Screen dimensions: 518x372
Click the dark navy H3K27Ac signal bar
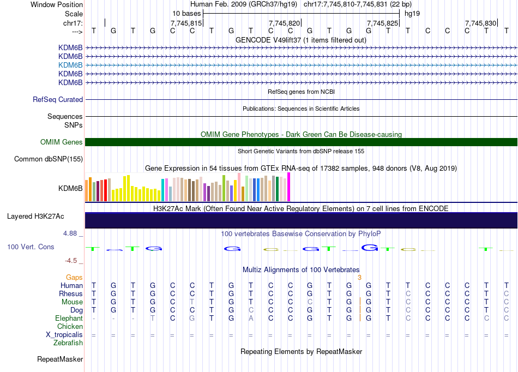(x=301, y=220)
